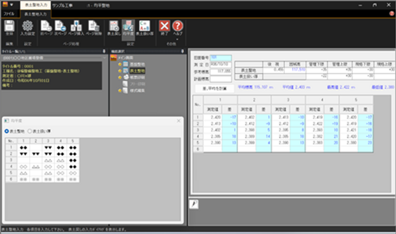Click difference cell 21 in column 4
396x234 pixels.
click(x=332, y=136)
